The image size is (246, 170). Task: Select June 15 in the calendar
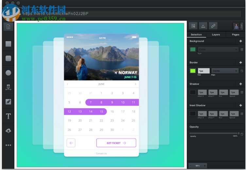101,111
